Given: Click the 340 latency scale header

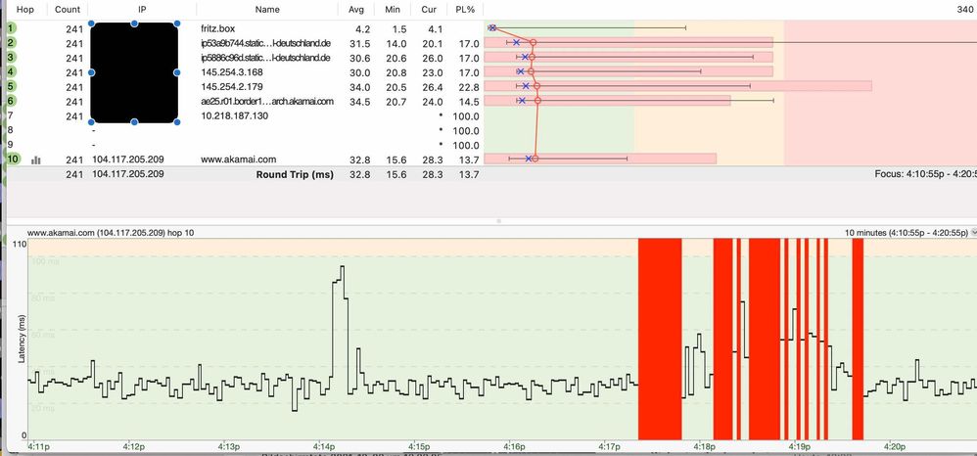Looking at the screenshot, I should [x=967, y=10].
